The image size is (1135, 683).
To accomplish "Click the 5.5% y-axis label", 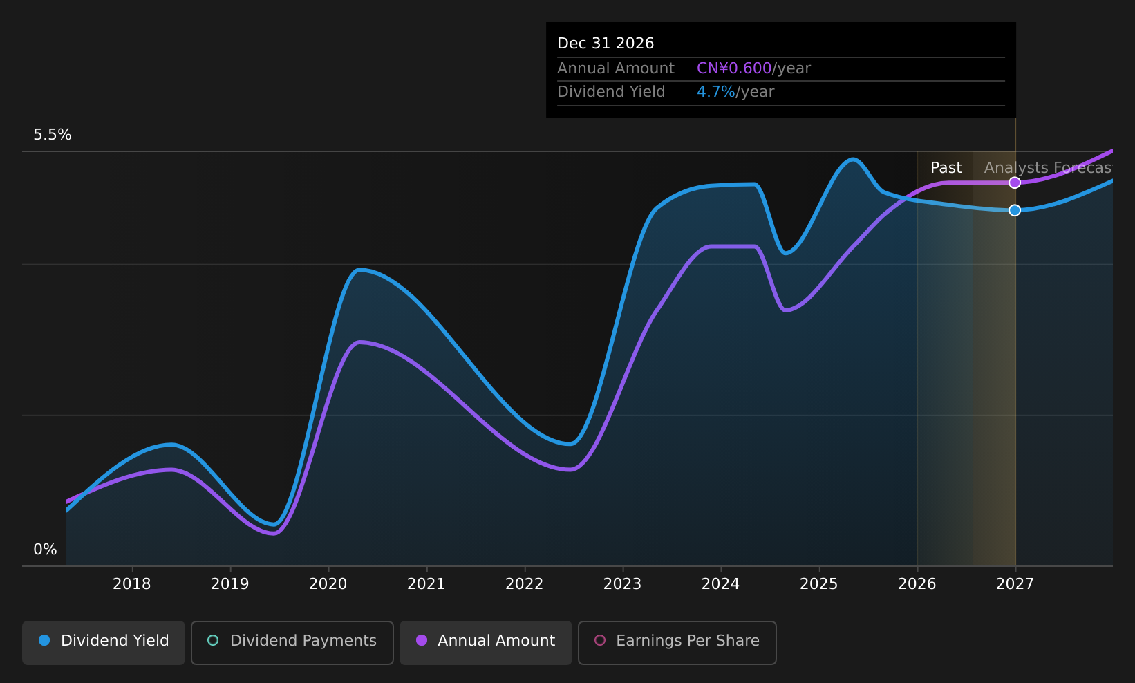I will pos(53,135).
